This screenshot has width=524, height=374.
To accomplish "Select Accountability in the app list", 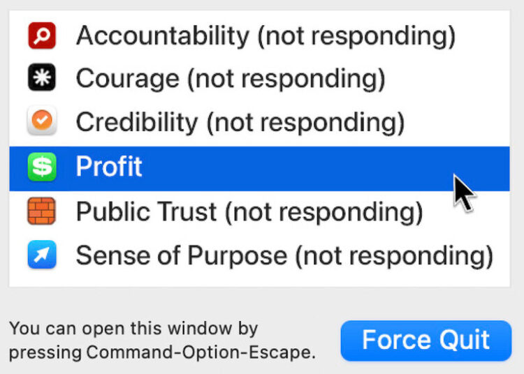I will (163, 36).
